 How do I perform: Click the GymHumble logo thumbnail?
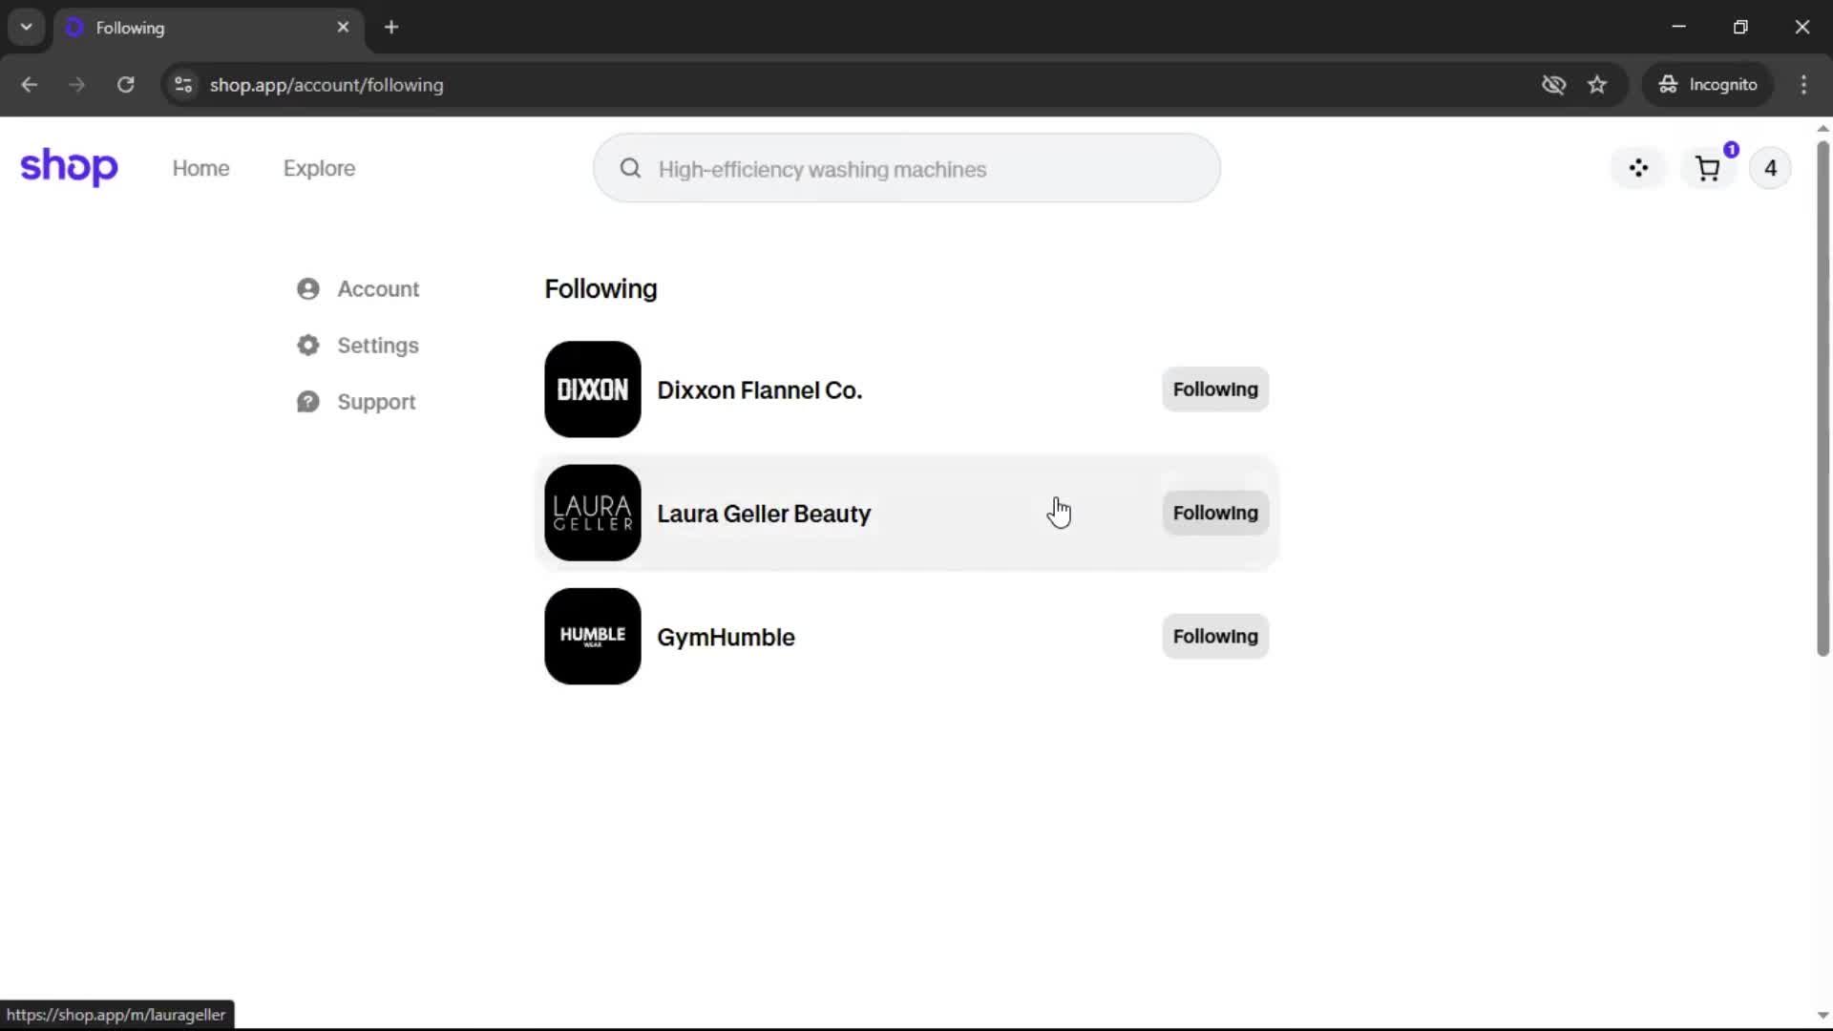pos(592,636)
